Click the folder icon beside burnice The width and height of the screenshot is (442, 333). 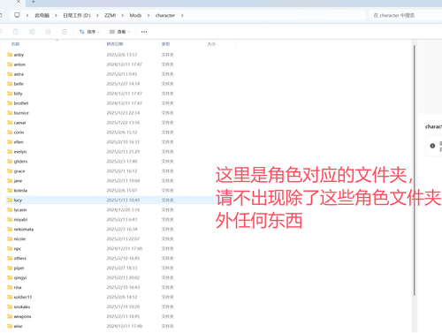pyautogui.click(x=10, y=113)
